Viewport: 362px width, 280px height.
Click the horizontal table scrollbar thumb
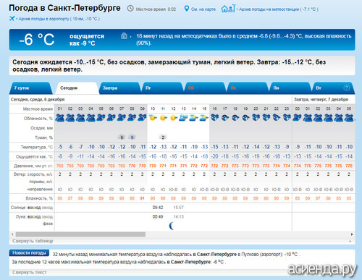[x=80, y=234]
